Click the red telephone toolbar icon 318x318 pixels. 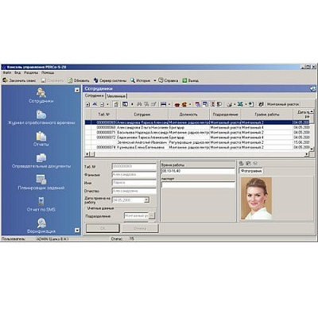click(x=177, y=104)
